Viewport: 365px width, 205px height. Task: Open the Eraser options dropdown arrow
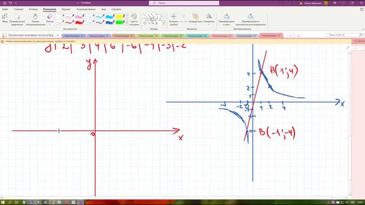coord(50,24)
